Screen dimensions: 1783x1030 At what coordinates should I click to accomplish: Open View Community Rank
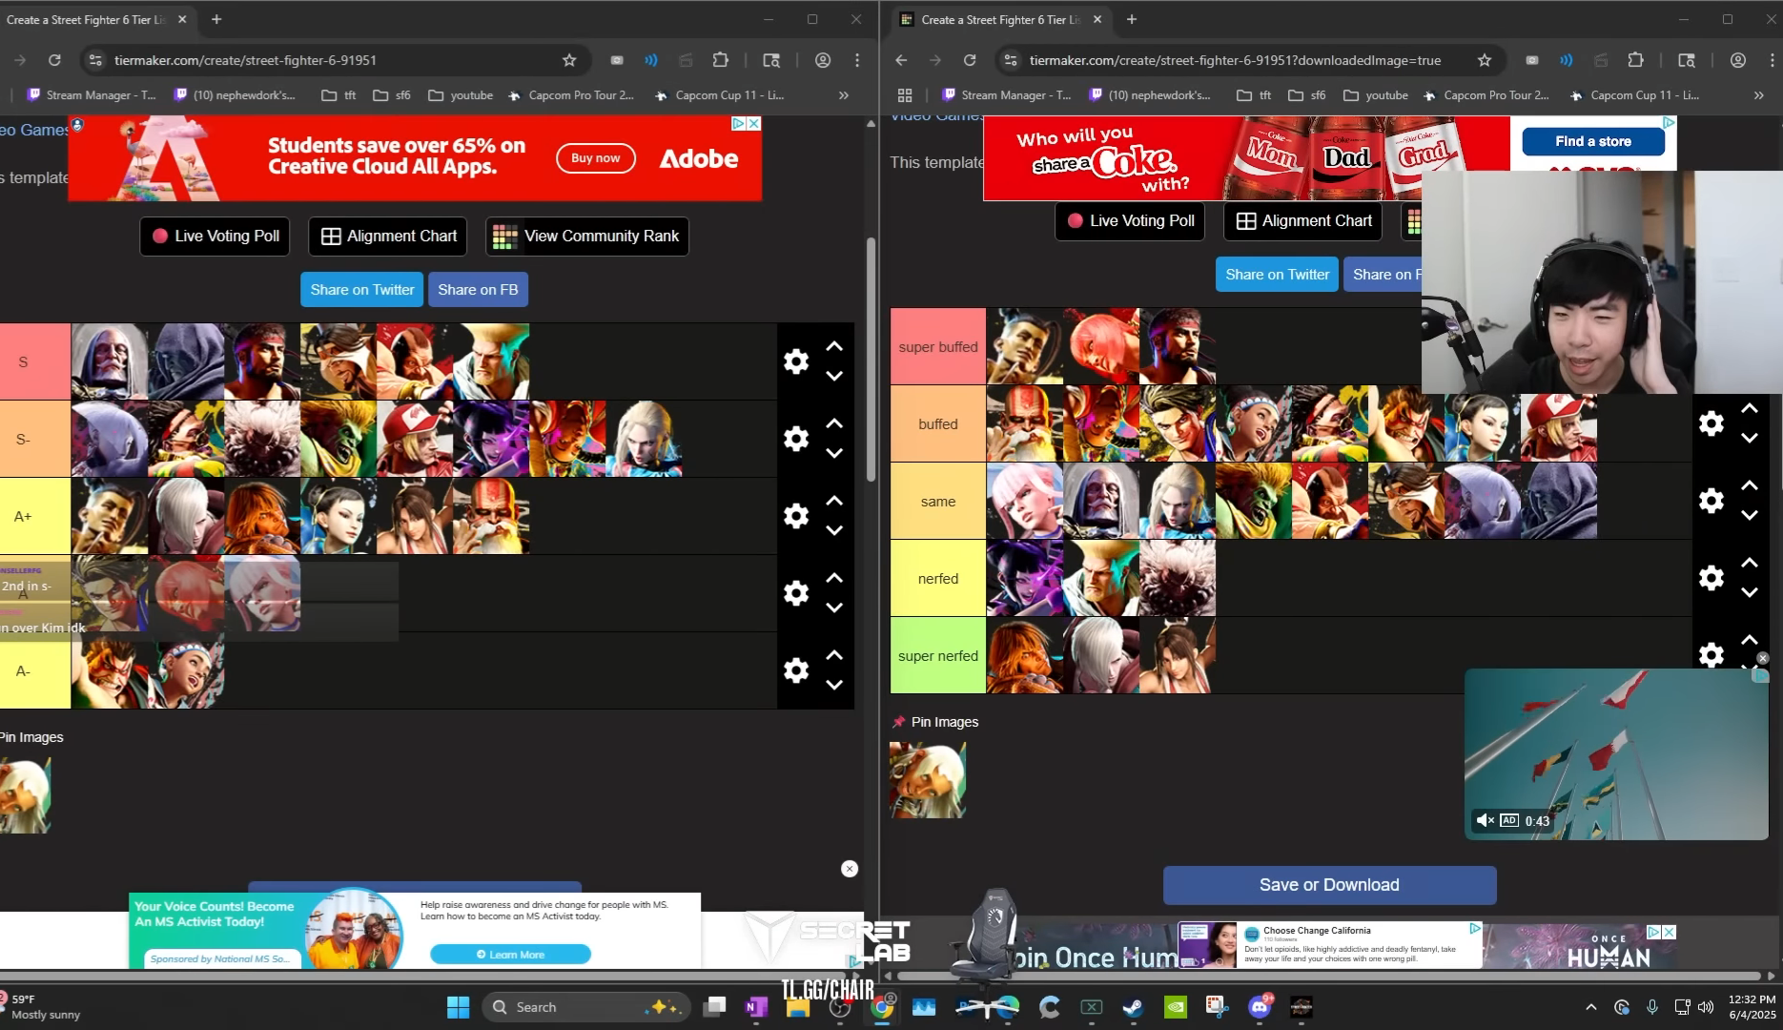pyautogui.click(x=587, y=236)
